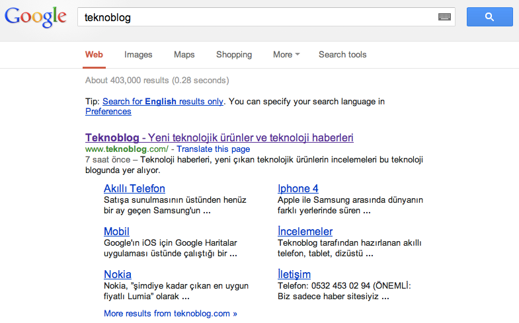Show more results from teknoblog.com
Viewport: 519px width, 323px height.
170,313
